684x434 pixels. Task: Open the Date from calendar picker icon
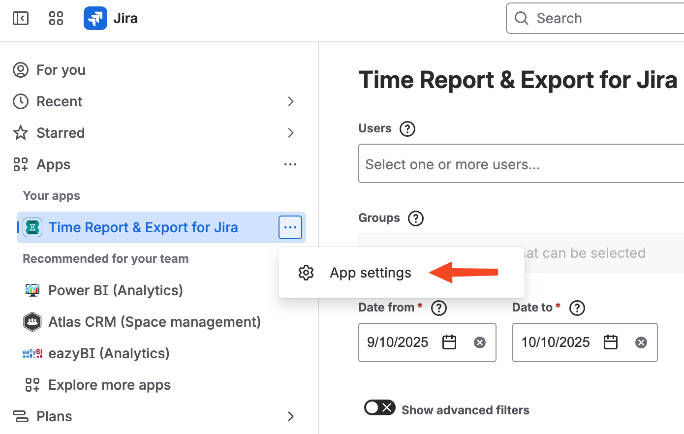pos(449,342)
